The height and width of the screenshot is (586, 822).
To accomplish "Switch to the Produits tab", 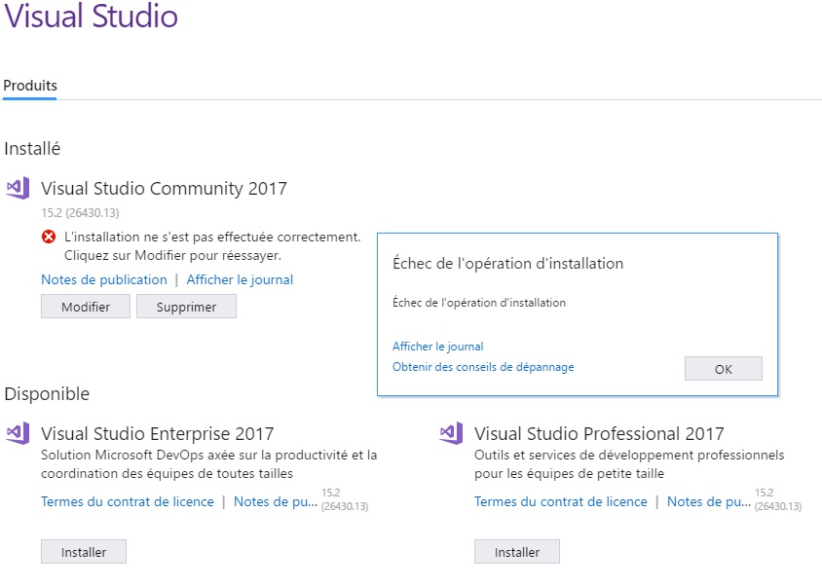I will pos(29,86).
